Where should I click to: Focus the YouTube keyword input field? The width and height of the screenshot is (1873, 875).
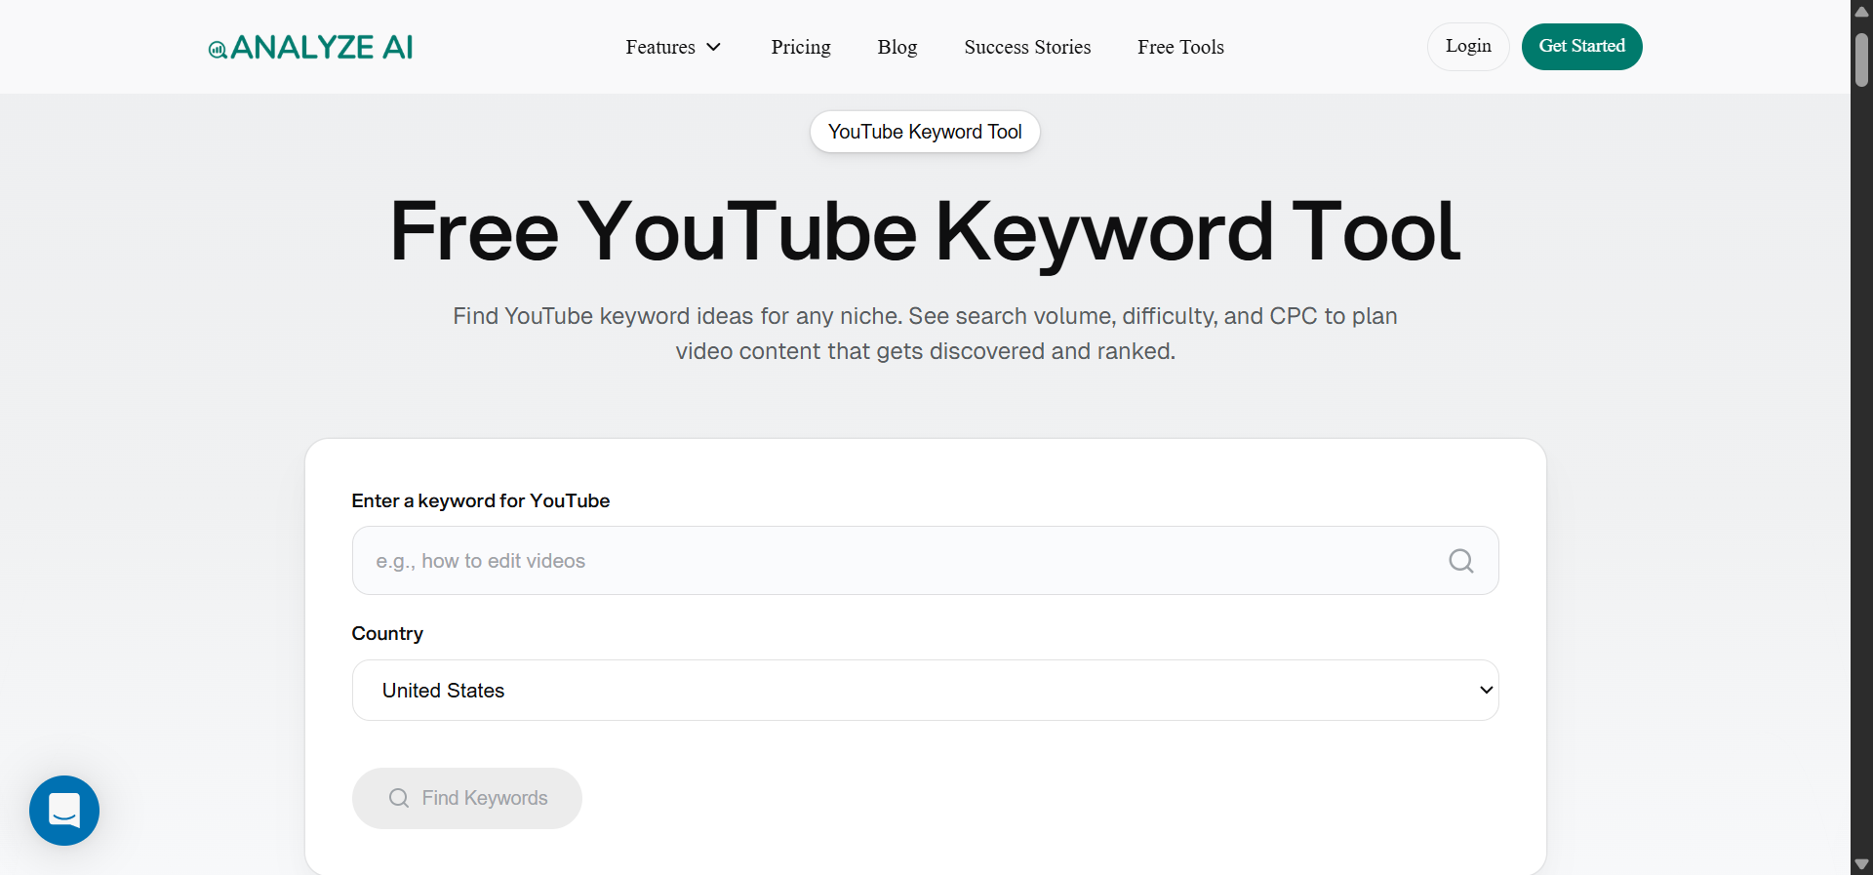(x=925, y=561)
